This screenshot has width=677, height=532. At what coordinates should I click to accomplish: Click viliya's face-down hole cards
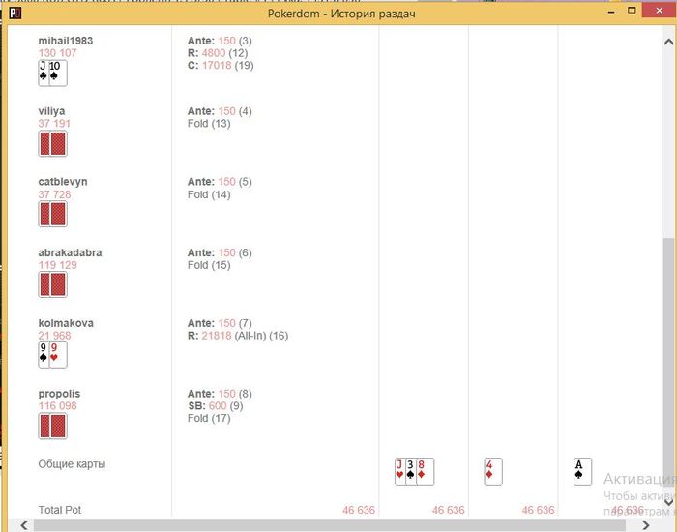(52, 143)
